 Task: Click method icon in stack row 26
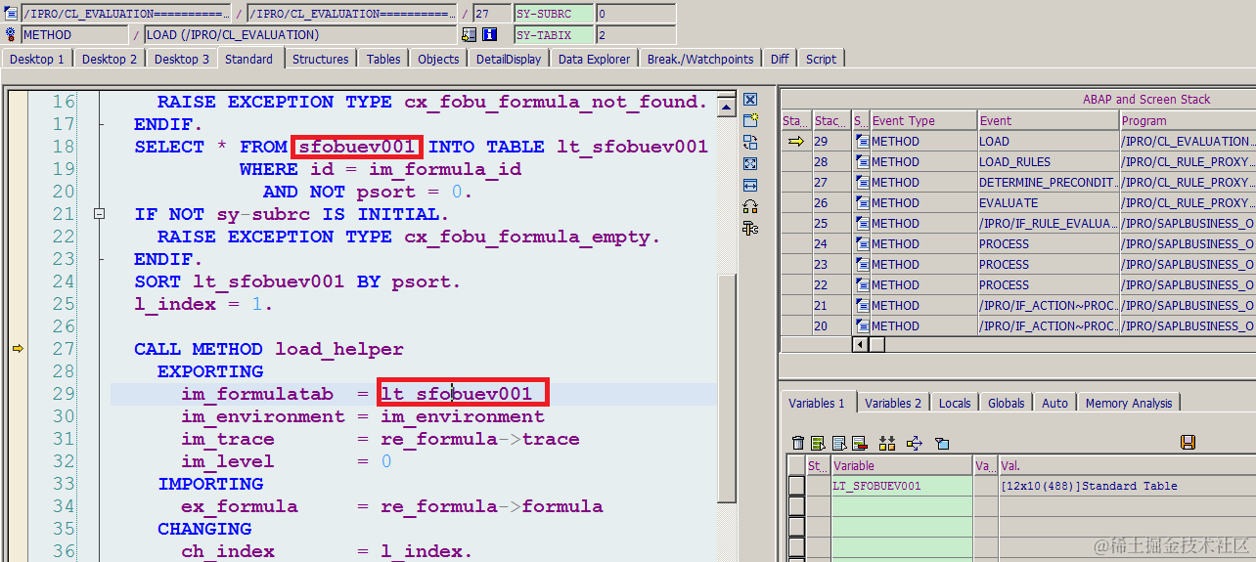(x=862, y=203)
